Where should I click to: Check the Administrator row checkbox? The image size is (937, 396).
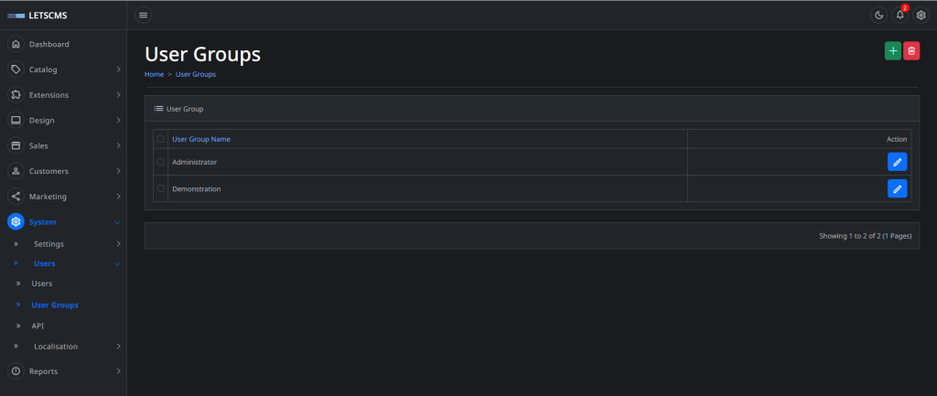[160, 162]
